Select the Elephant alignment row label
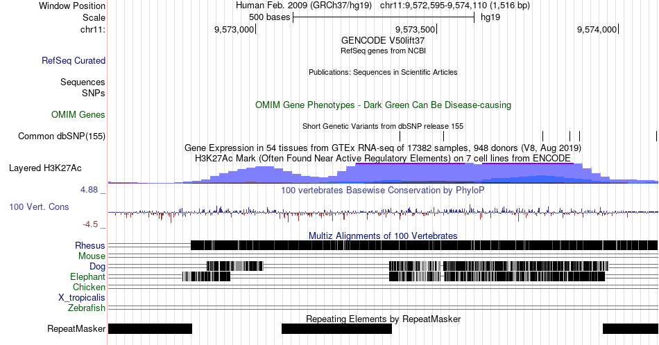 pos(88,277)
